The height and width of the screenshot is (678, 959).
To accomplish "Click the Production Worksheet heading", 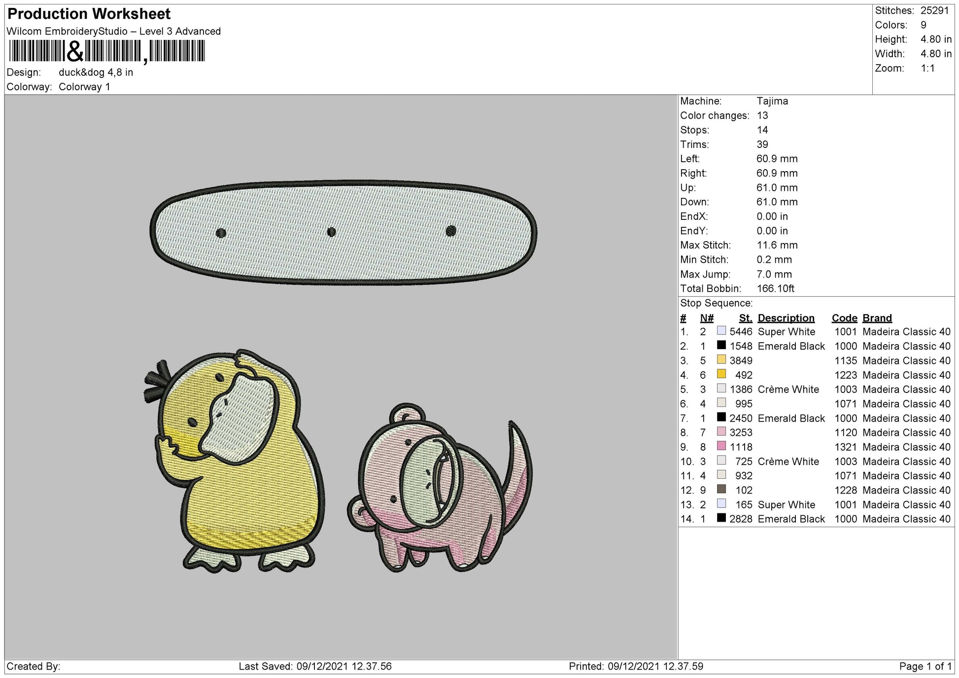I will point(89,14).
